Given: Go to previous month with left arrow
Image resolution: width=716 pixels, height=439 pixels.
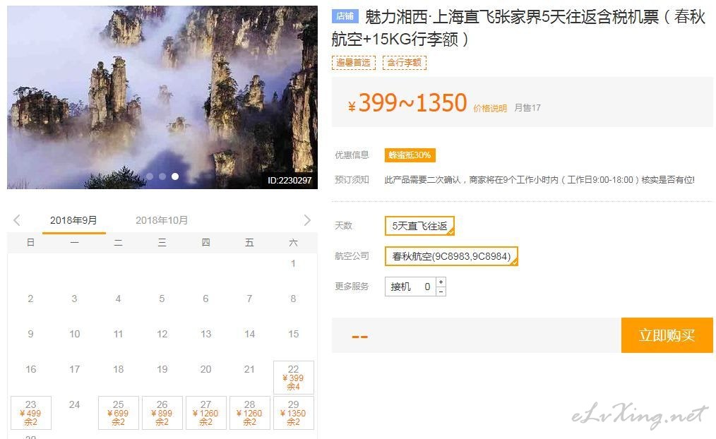Looking at the screenshot, I should tap(17, 220).
